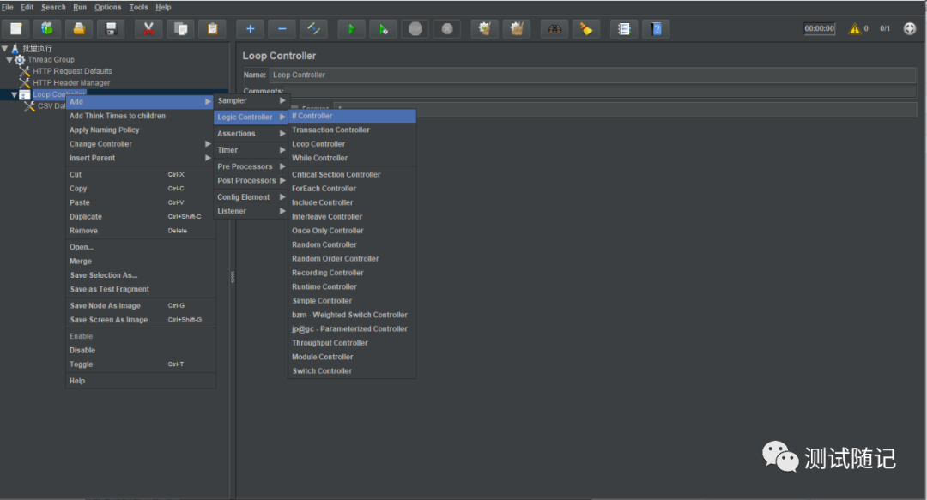Click the Clear All brooms icon
This screenshot has width=927, height=500.
pos(517,28)
